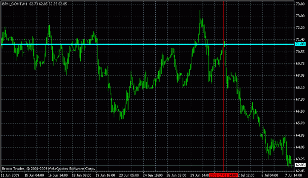
Task: Click the 73.00 price axis label
Action: point(300,16)
